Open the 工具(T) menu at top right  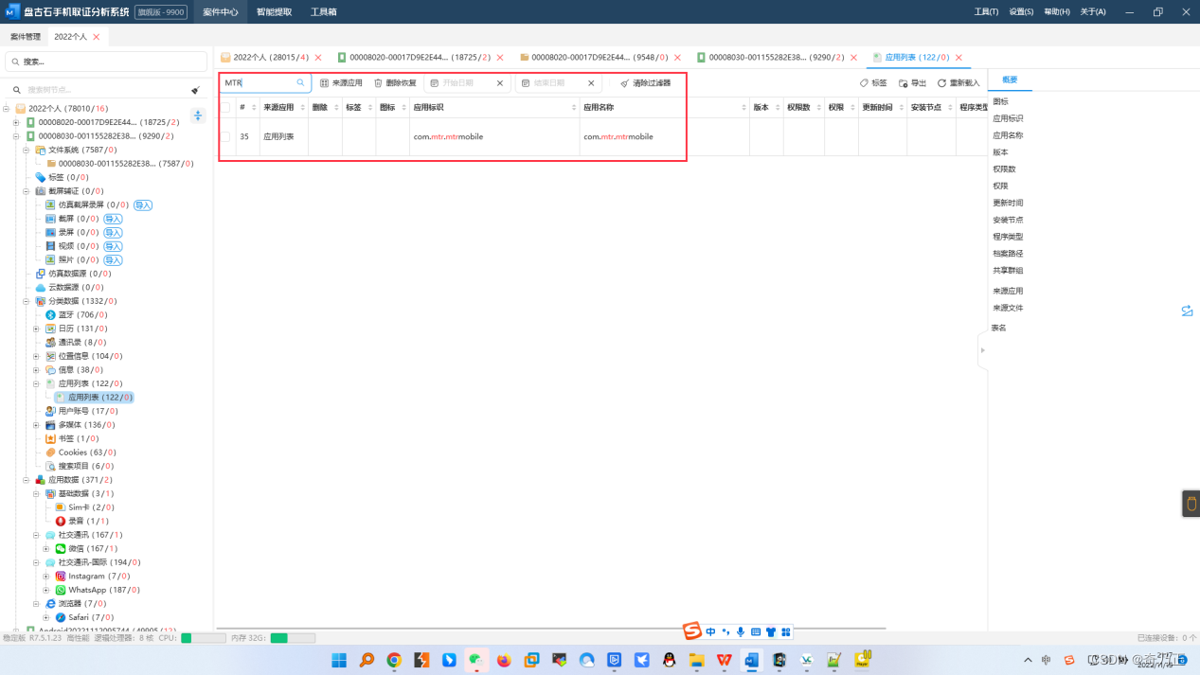(986, 12)
